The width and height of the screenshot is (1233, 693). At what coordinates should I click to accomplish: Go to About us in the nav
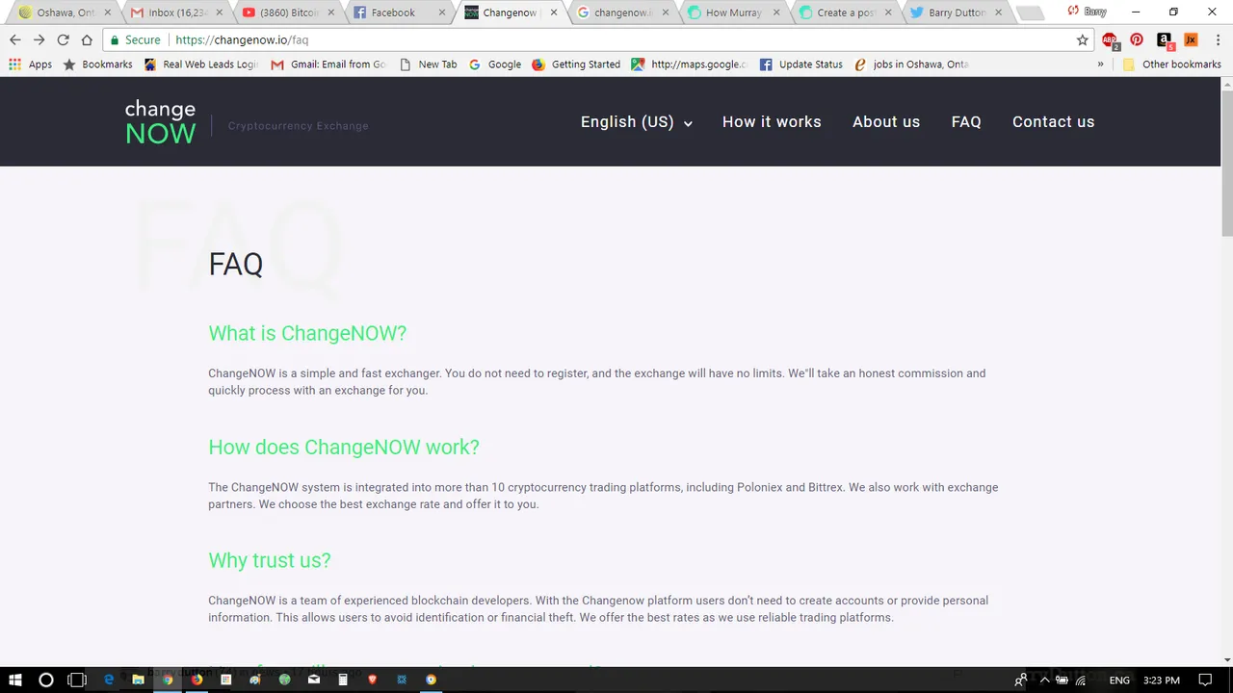pos(886,122)
